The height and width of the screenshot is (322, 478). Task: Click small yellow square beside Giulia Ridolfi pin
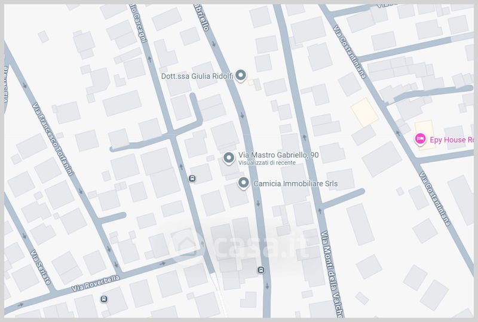[x=252, y=82]
